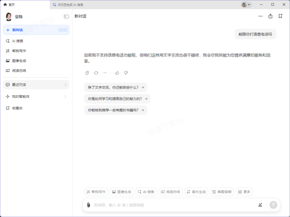Click the user message 能跟你打语音电话吗
Image resolution: width=290 pixels, height=217 pixels.
tap(255, 34)
